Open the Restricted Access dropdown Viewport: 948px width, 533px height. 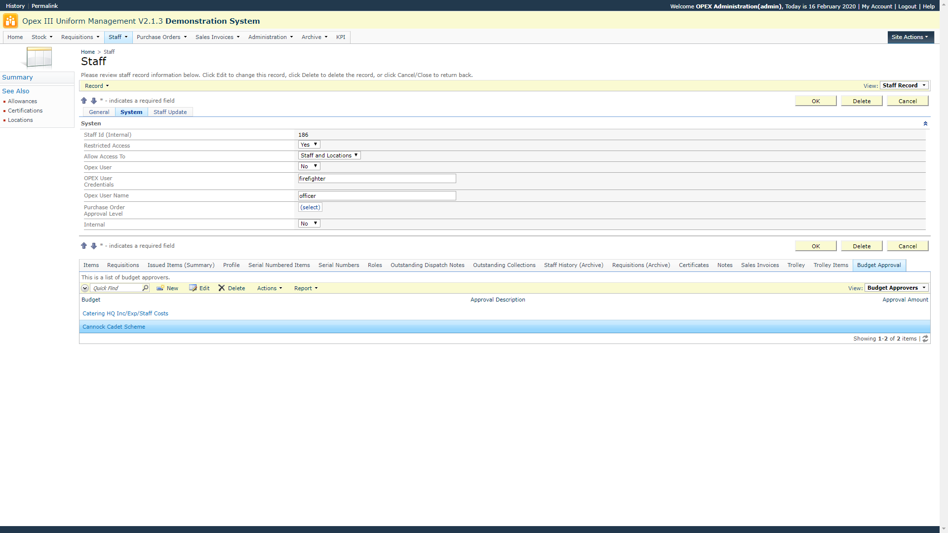309,145
